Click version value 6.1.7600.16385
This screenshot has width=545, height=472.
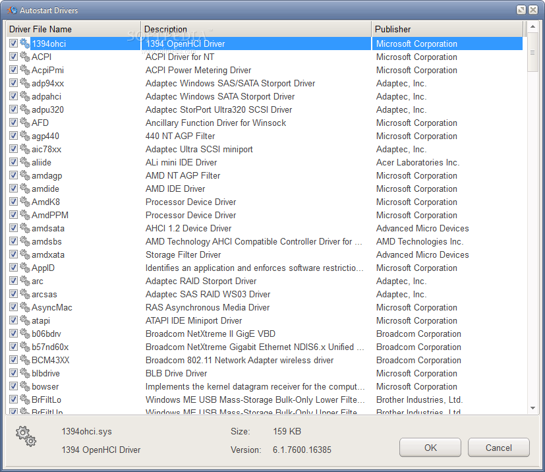302,450
